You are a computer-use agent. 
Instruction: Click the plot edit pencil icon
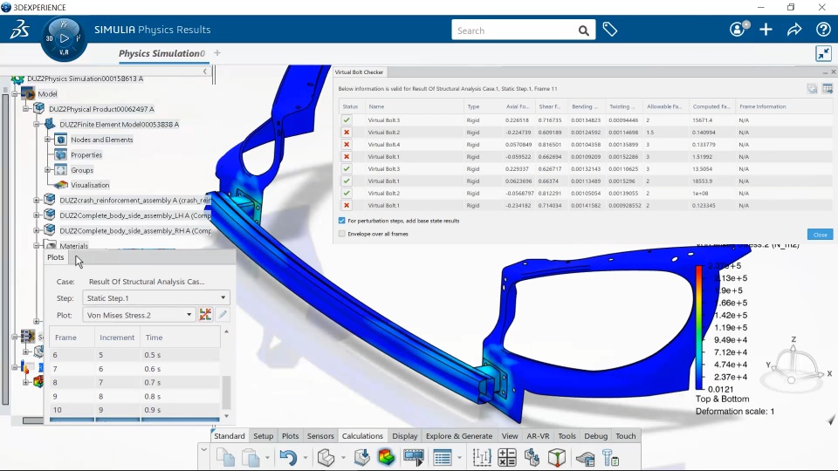pos(223,315)
